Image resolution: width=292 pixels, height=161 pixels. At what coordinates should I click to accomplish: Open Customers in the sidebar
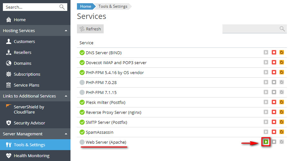tap(24, 42)
